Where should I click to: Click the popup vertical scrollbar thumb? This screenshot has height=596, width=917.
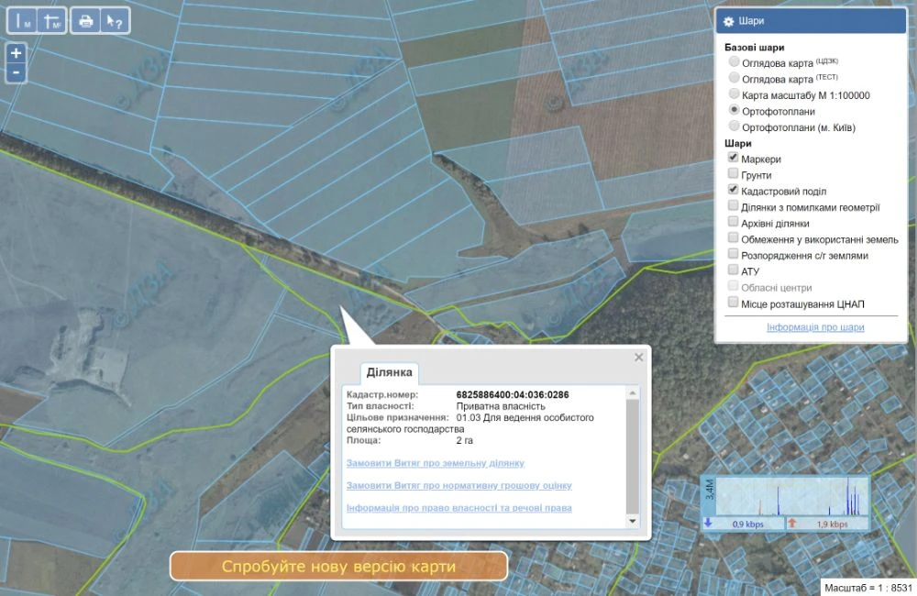point(632,457)
